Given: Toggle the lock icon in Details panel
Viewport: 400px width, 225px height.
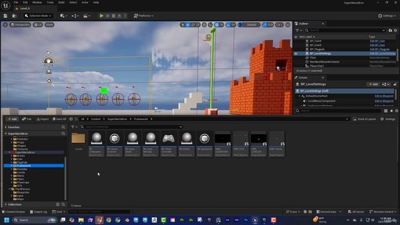Looking at the screenshot, I should pos(395,84).
